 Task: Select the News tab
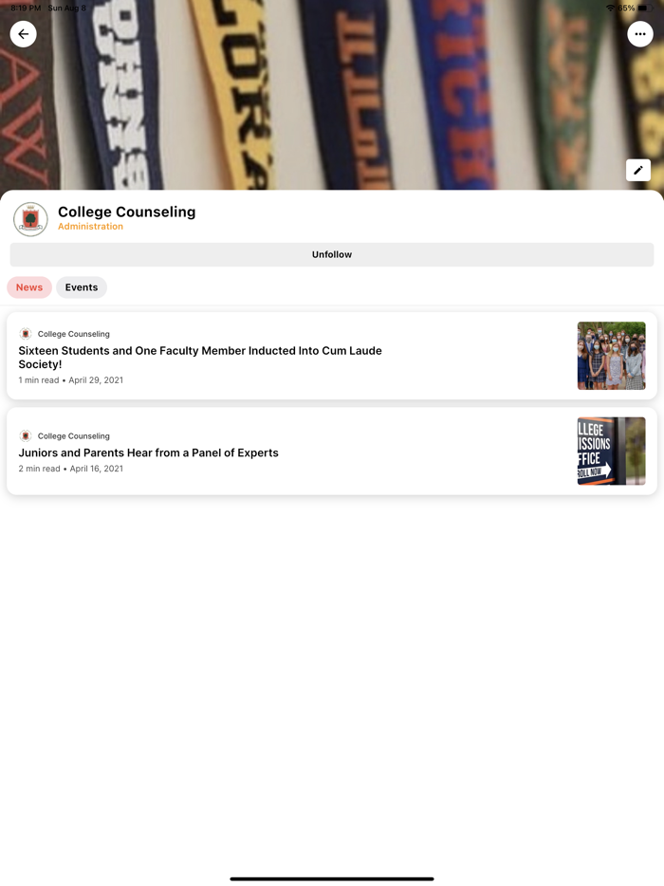point(29,287)
